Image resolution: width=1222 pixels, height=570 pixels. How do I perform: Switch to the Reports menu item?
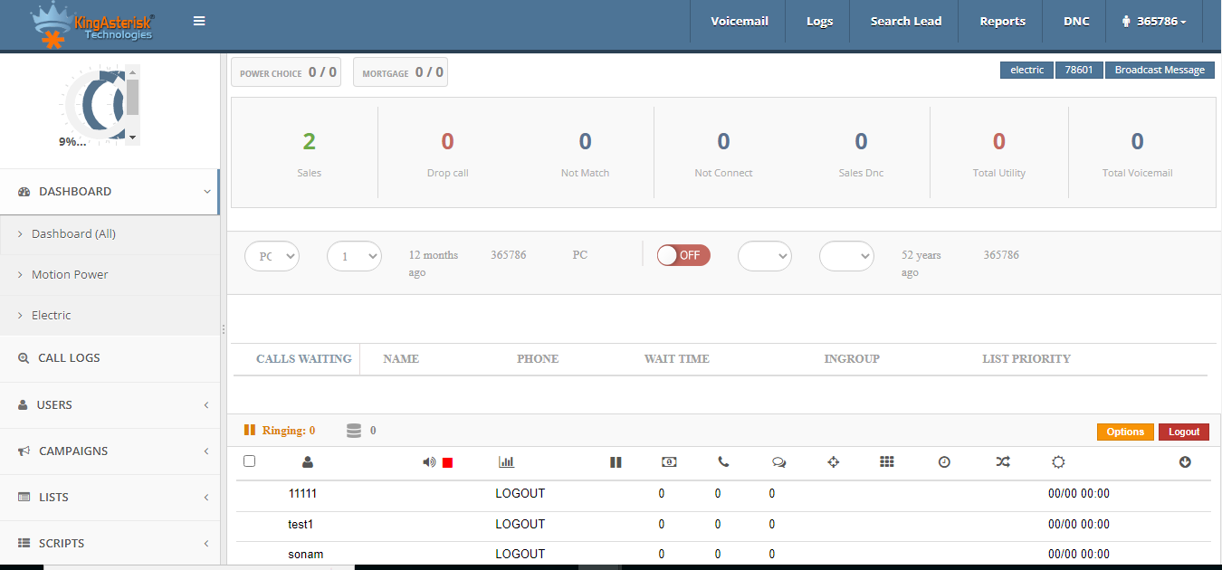1001,21
